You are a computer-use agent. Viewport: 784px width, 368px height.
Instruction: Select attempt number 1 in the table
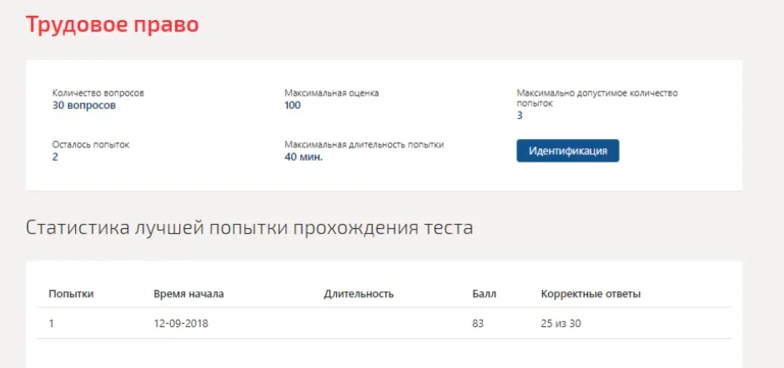[51, 324]
